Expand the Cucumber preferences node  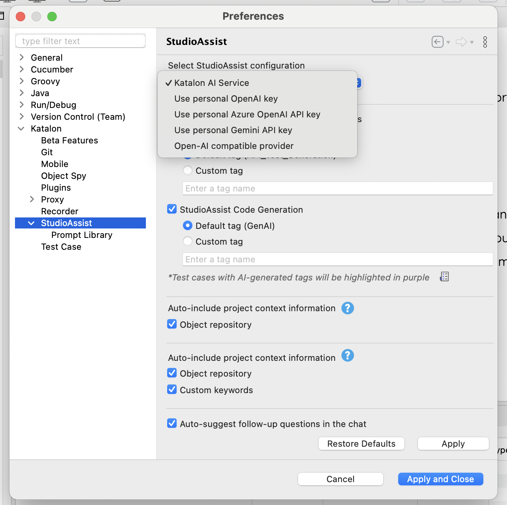coord(22,69)
